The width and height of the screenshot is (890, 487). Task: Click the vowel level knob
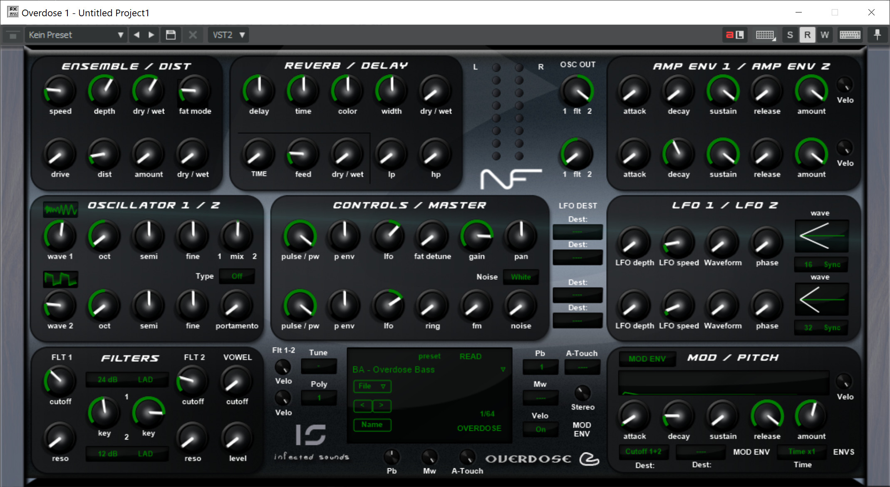pos(237,438)
